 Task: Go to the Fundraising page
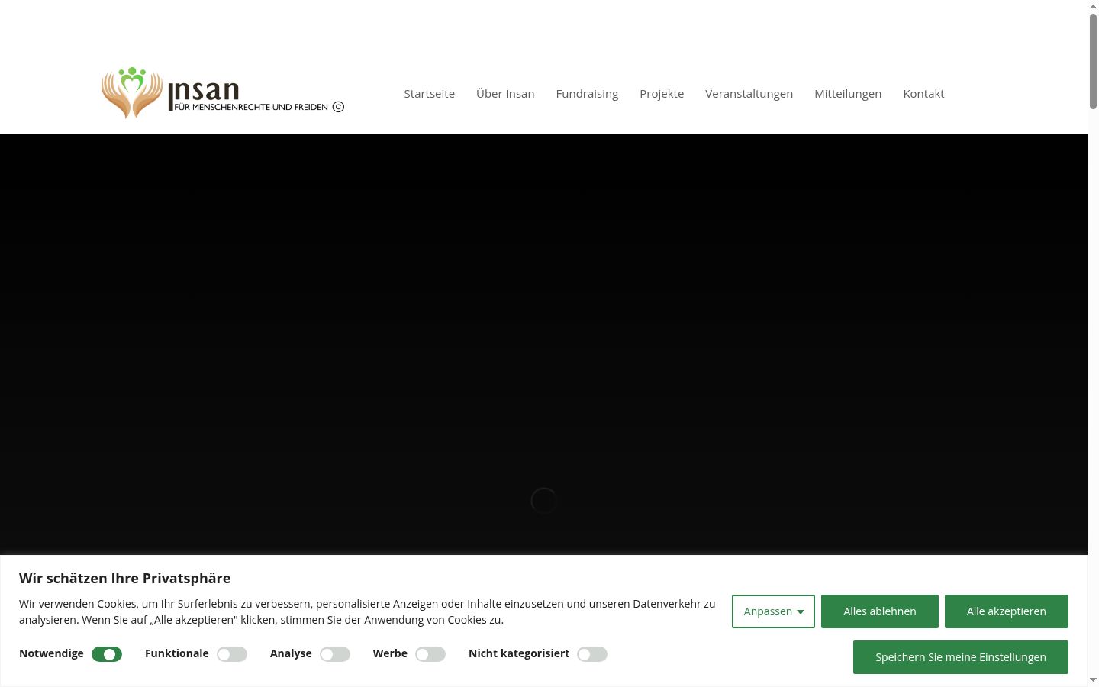[x=587, y=94]
